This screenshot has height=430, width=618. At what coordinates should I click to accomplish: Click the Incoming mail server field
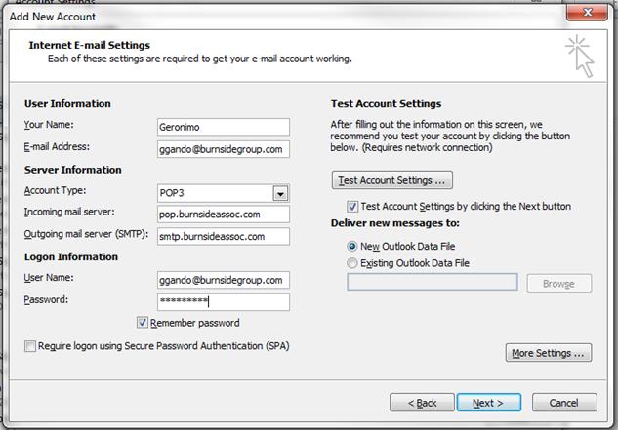tap(223, 215)
